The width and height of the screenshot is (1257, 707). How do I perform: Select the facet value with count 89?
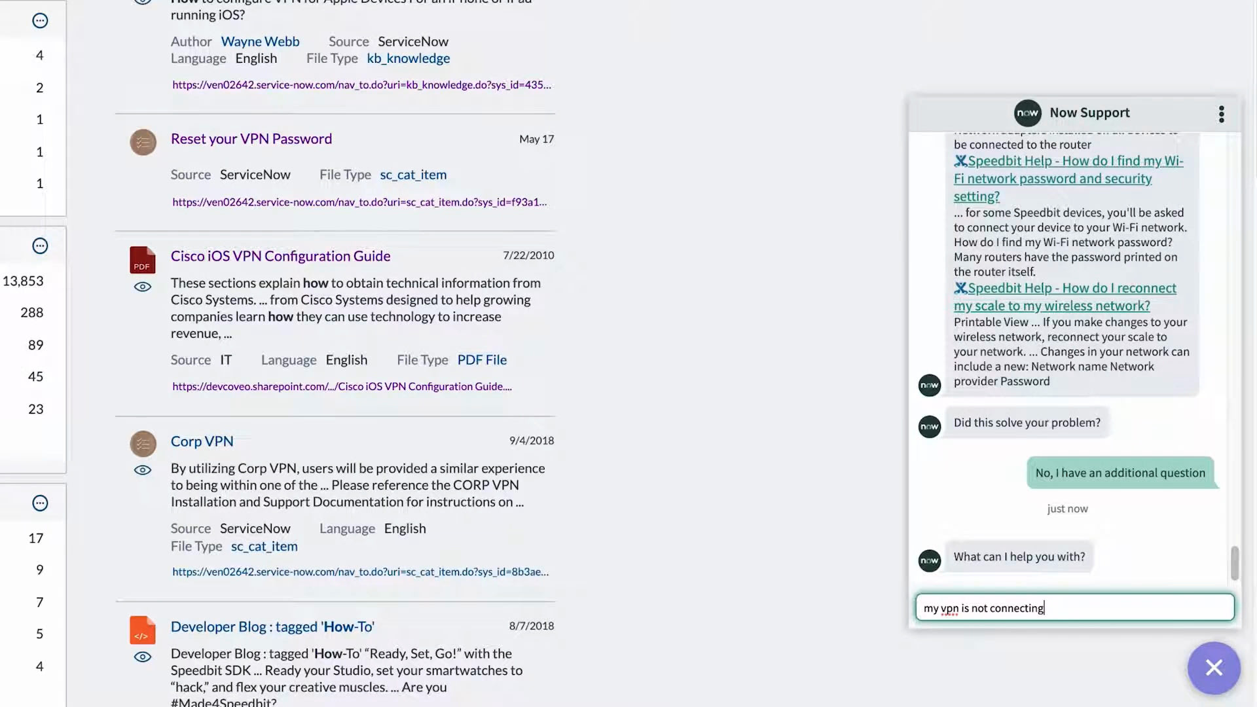35,345
